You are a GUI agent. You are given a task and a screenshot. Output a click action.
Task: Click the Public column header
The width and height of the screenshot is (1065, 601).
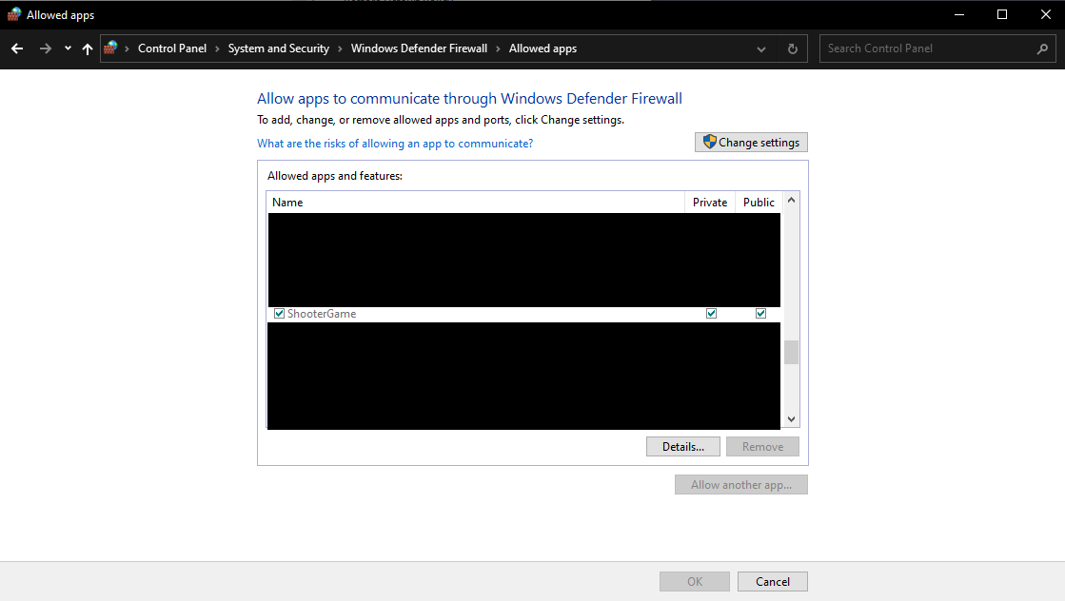click(x=759, y=203)
